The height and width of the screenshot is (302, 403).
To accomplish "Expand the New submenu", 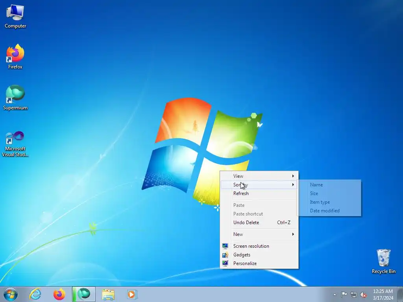I will coord(259,234).
